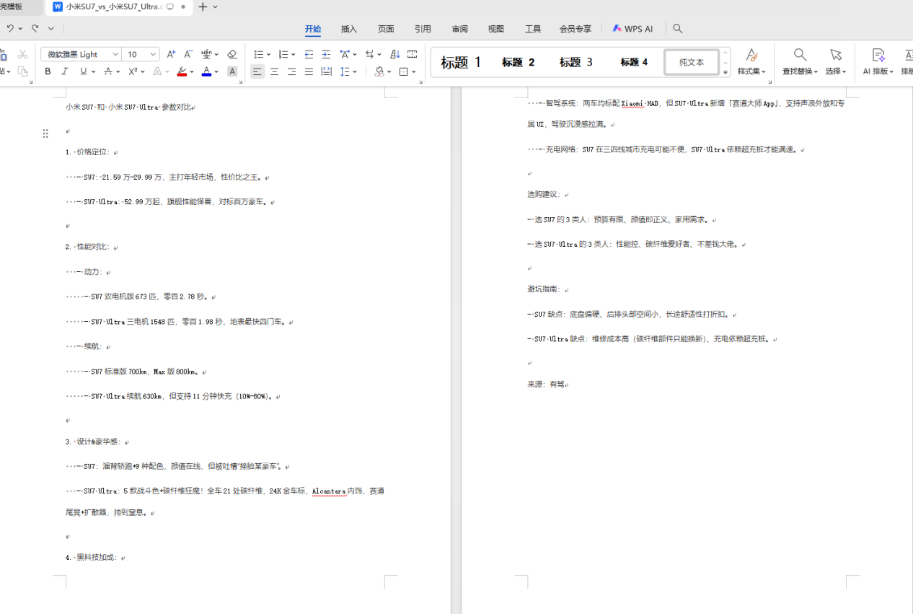This screenshot has width=913, height=614.
Task: Apply the 纯文本 style
Action: [x=692, y=62]
